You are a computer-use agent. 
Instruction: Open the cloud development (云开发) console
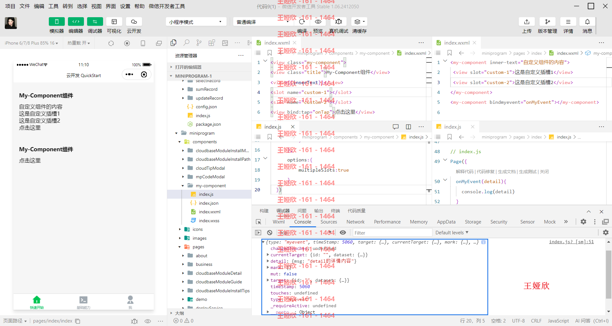click(x=134, y=22)
